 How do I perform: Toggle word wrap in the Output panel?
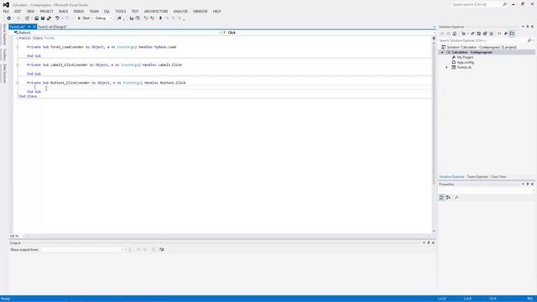(x=162, y=250)
